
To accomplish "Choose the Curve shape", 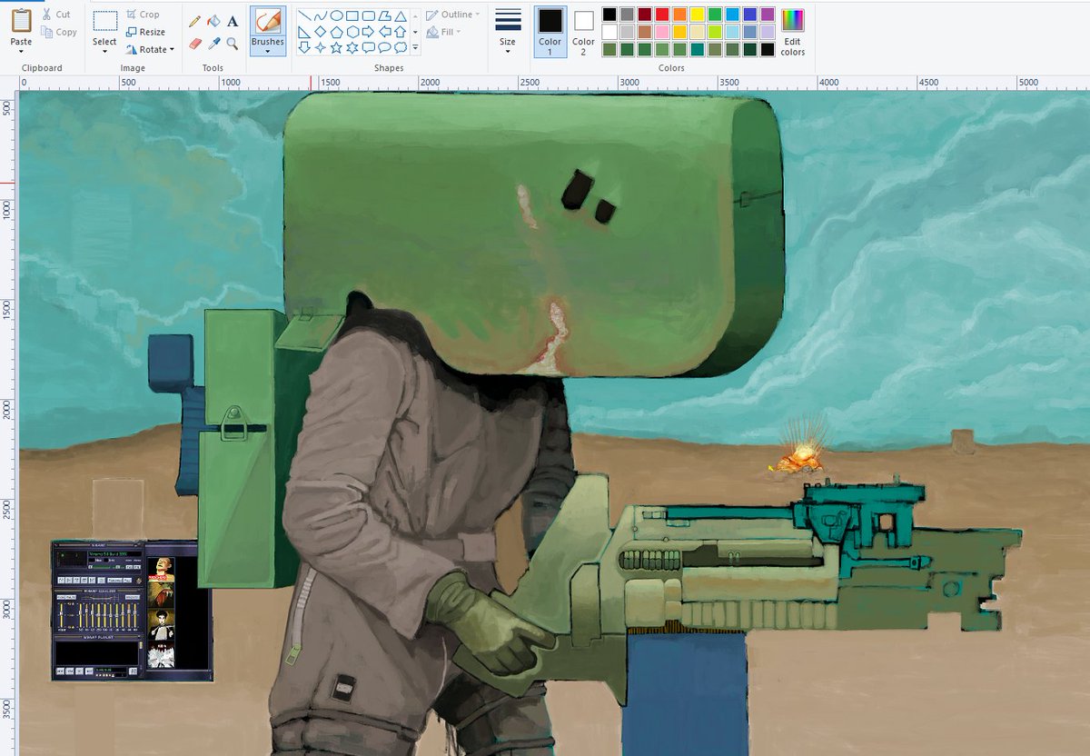I will pyautogui.click(x=321, y=15).
